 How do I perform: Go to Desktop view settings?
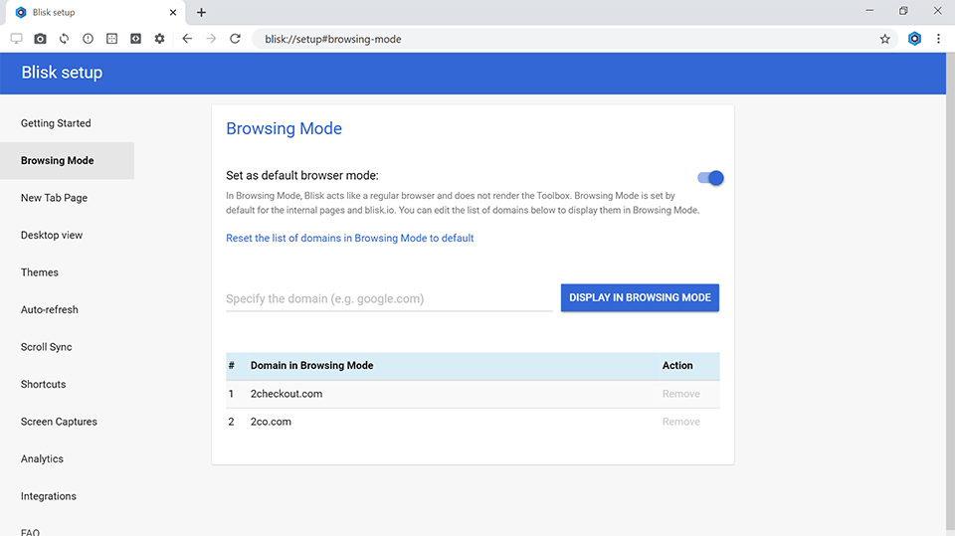click(x=51, y=235)
